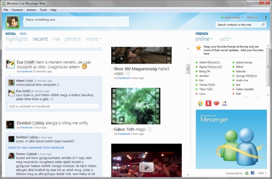Click Facebook link under Fable3 videó
Image resolution: width=272 pixels, height=179 pixels.
124,78
